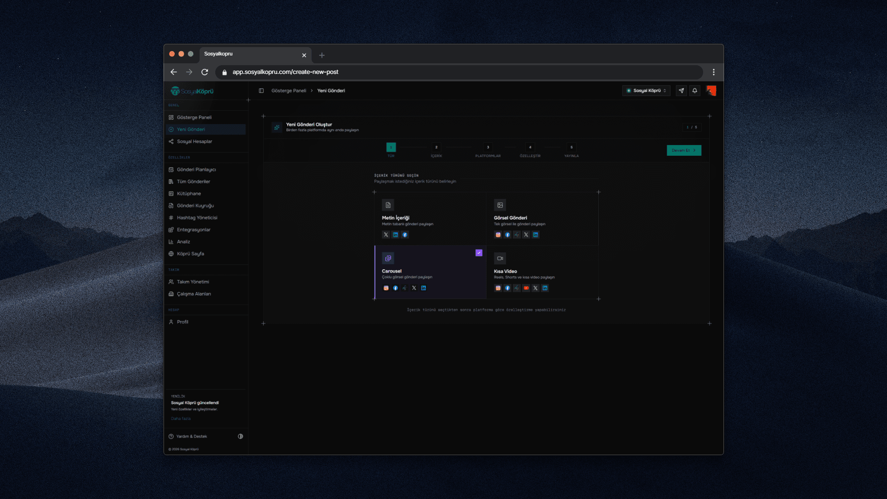Click the Görsel Gönderi image icon

500,205
